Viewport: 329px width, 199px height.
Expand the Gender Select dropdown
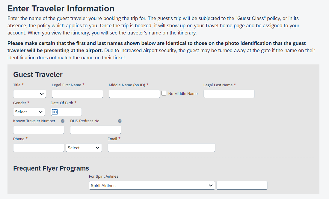point(29,112)
